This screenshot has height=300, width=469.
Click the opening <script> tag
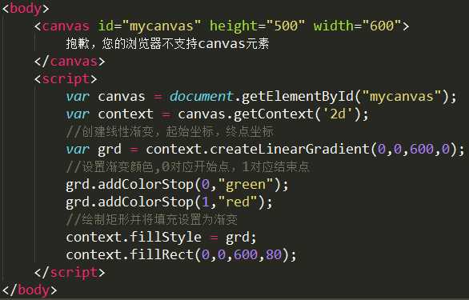click(66, 79)
